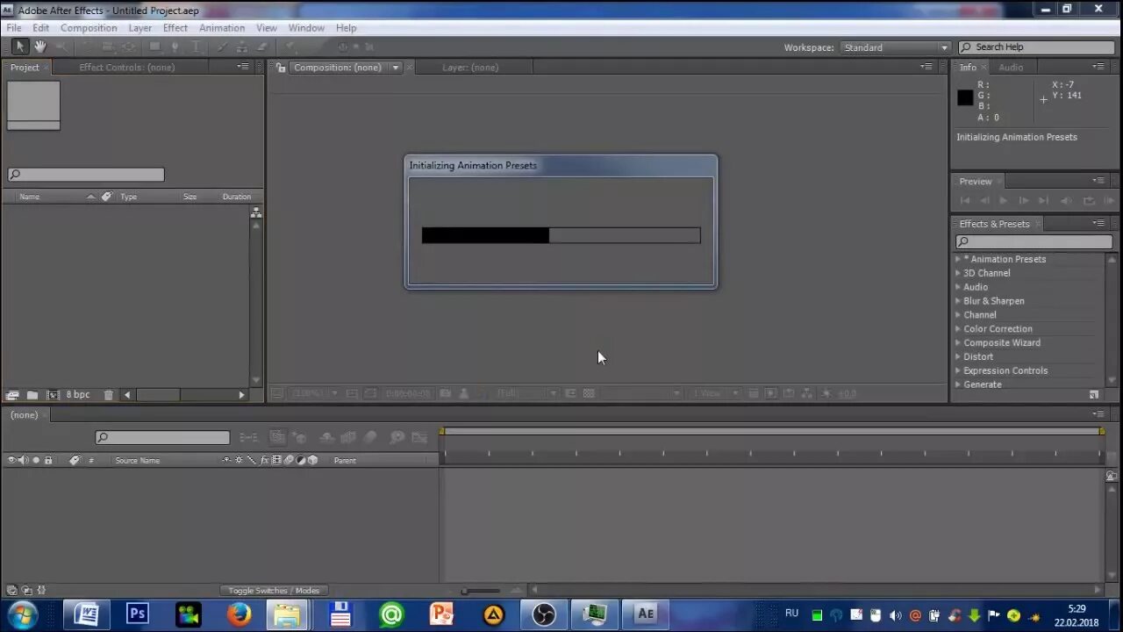Expand the Distort effects category
The image size is (1123, 632).
pyautogui.click(x=958, y=356)
